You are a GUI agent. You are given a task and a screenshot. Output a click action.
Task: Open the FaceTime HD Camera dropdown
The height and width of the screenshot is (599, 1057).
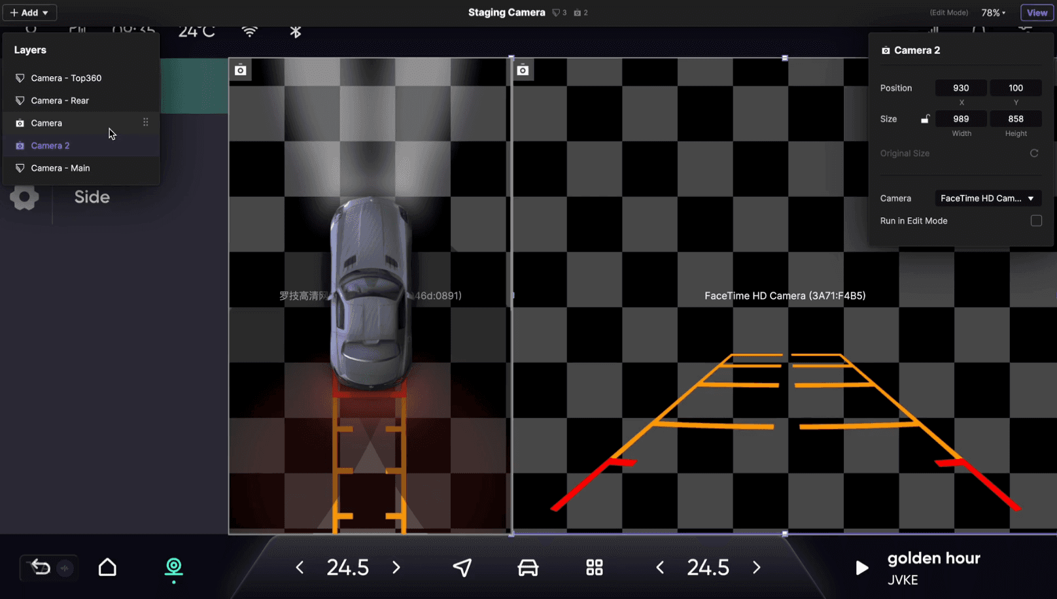coord(988,198)
